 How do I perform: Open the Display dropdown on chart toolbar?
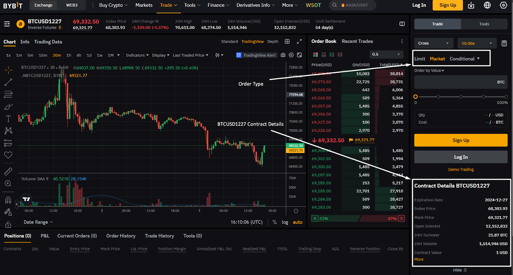coord(161,55)
